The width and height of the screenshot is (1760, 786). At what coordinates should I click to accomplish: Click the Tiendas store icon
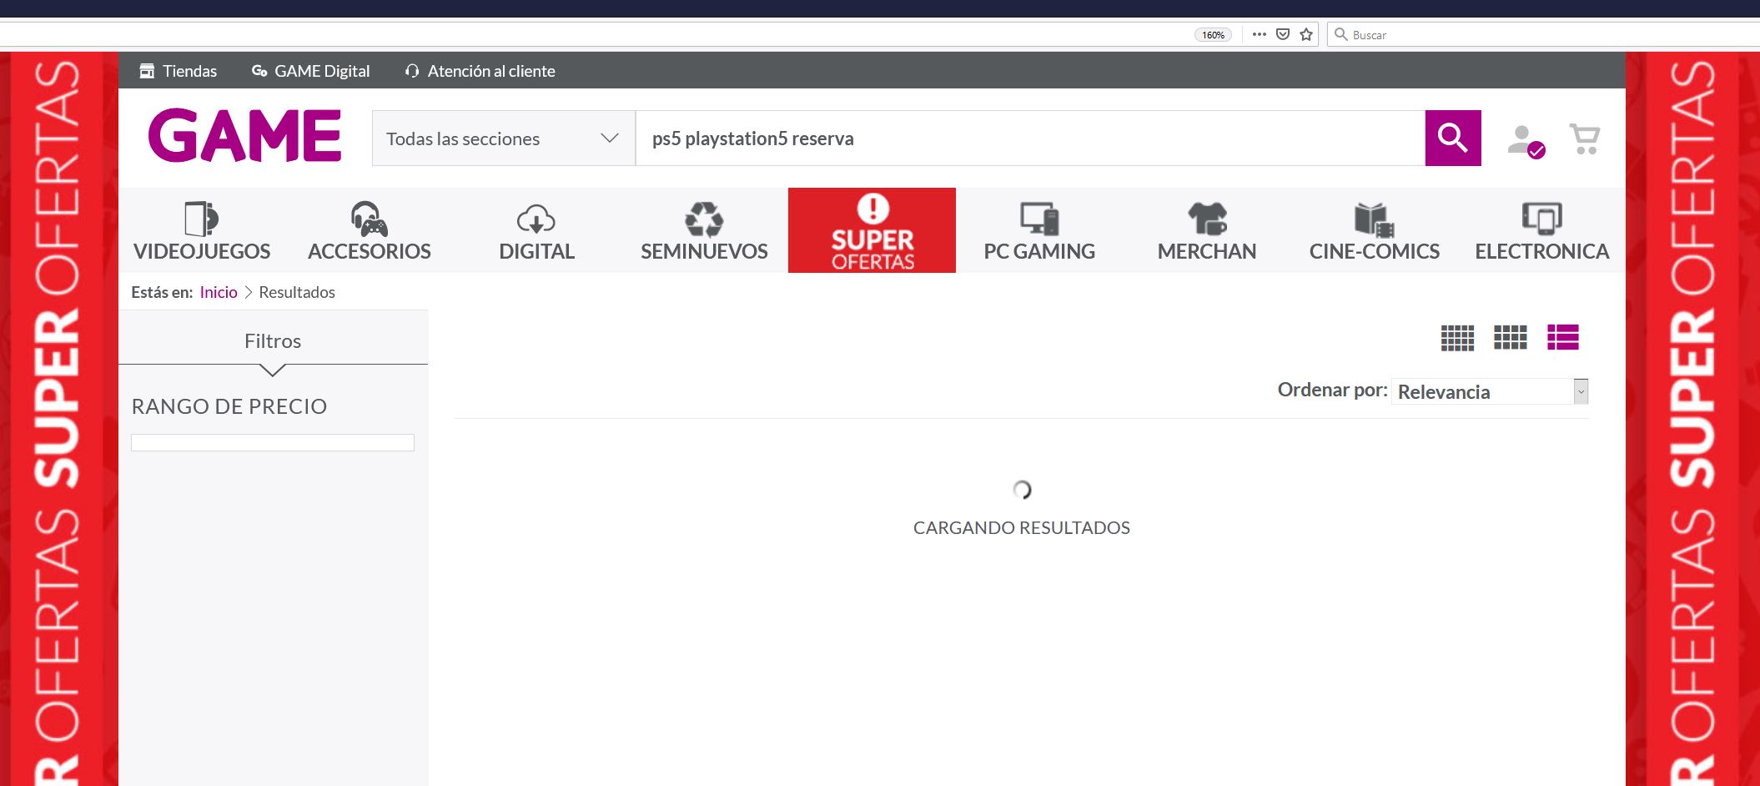pyautogui.click(x=147, y=71)
